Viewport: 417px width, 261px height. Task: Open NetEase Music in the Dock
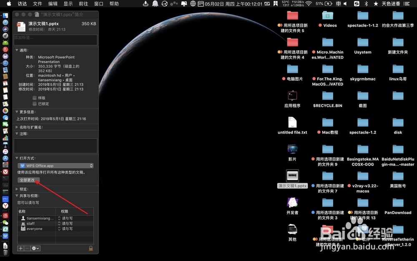coord(5,215)
